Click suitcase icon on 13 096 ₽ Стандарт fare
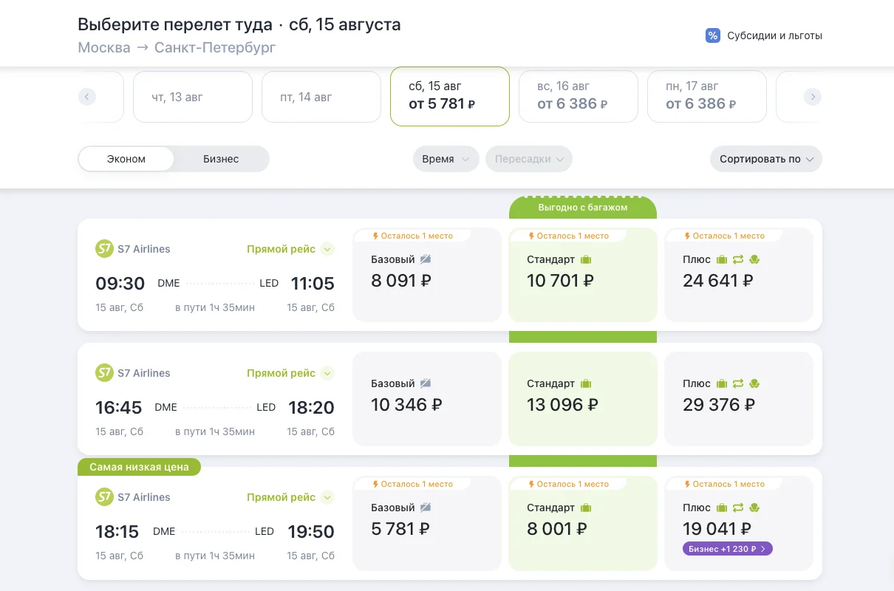The image size is (894, 591). click(587, 383)
